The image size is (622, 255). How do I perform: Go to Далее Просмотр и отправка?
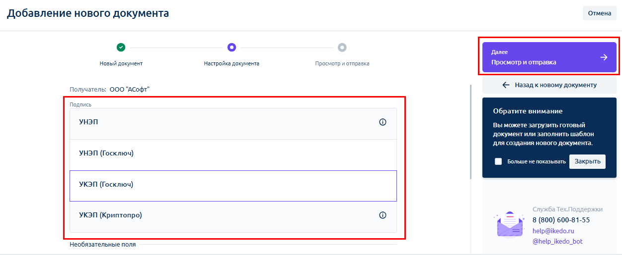pos(549,57)
